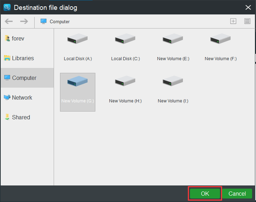Click the Cancel button
The width and height of the screenshot is (256, 202).
237,194
